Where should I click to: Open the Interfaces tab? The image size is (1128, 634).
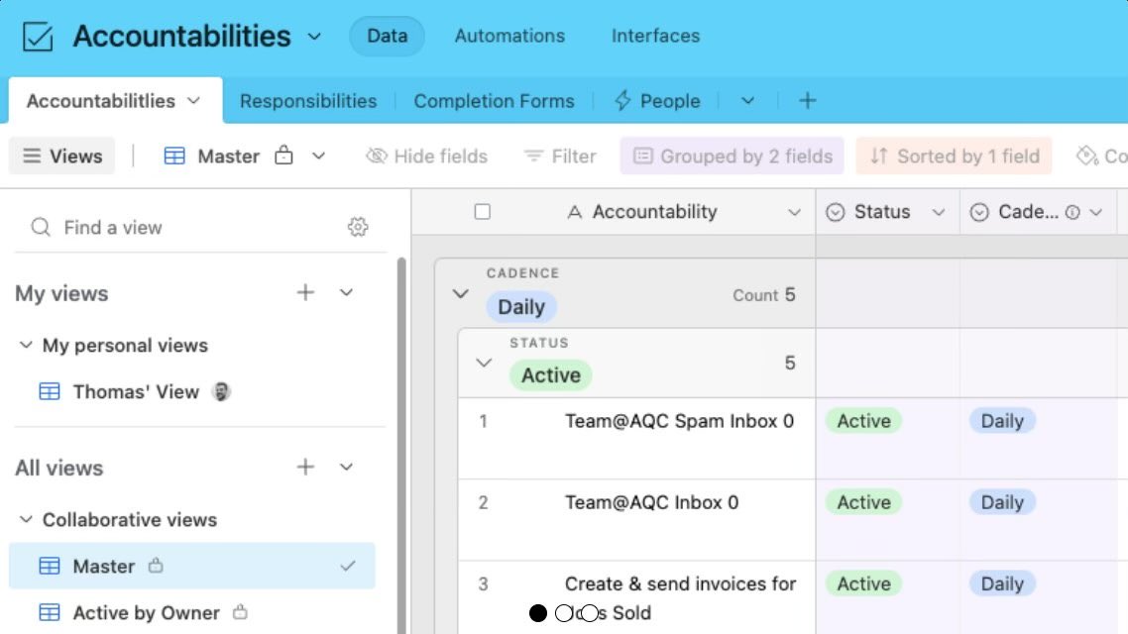click(655, 36)
